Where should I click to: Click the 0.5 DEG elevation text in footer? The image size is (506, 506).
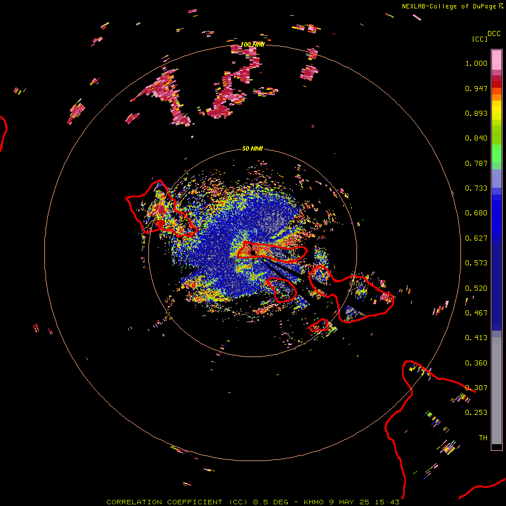(270, 502)
